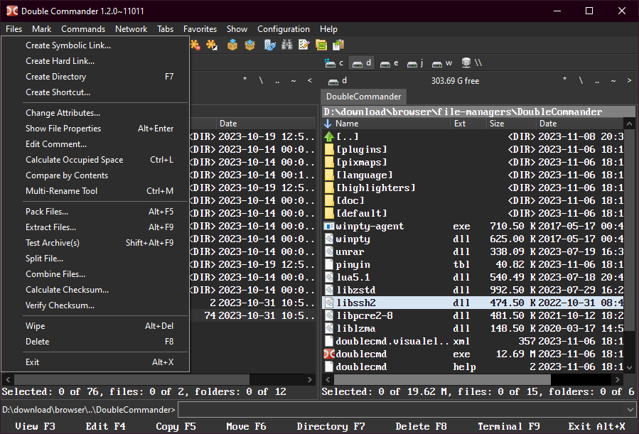
Task: Click the binoculars Search icon
Action: 287,45
